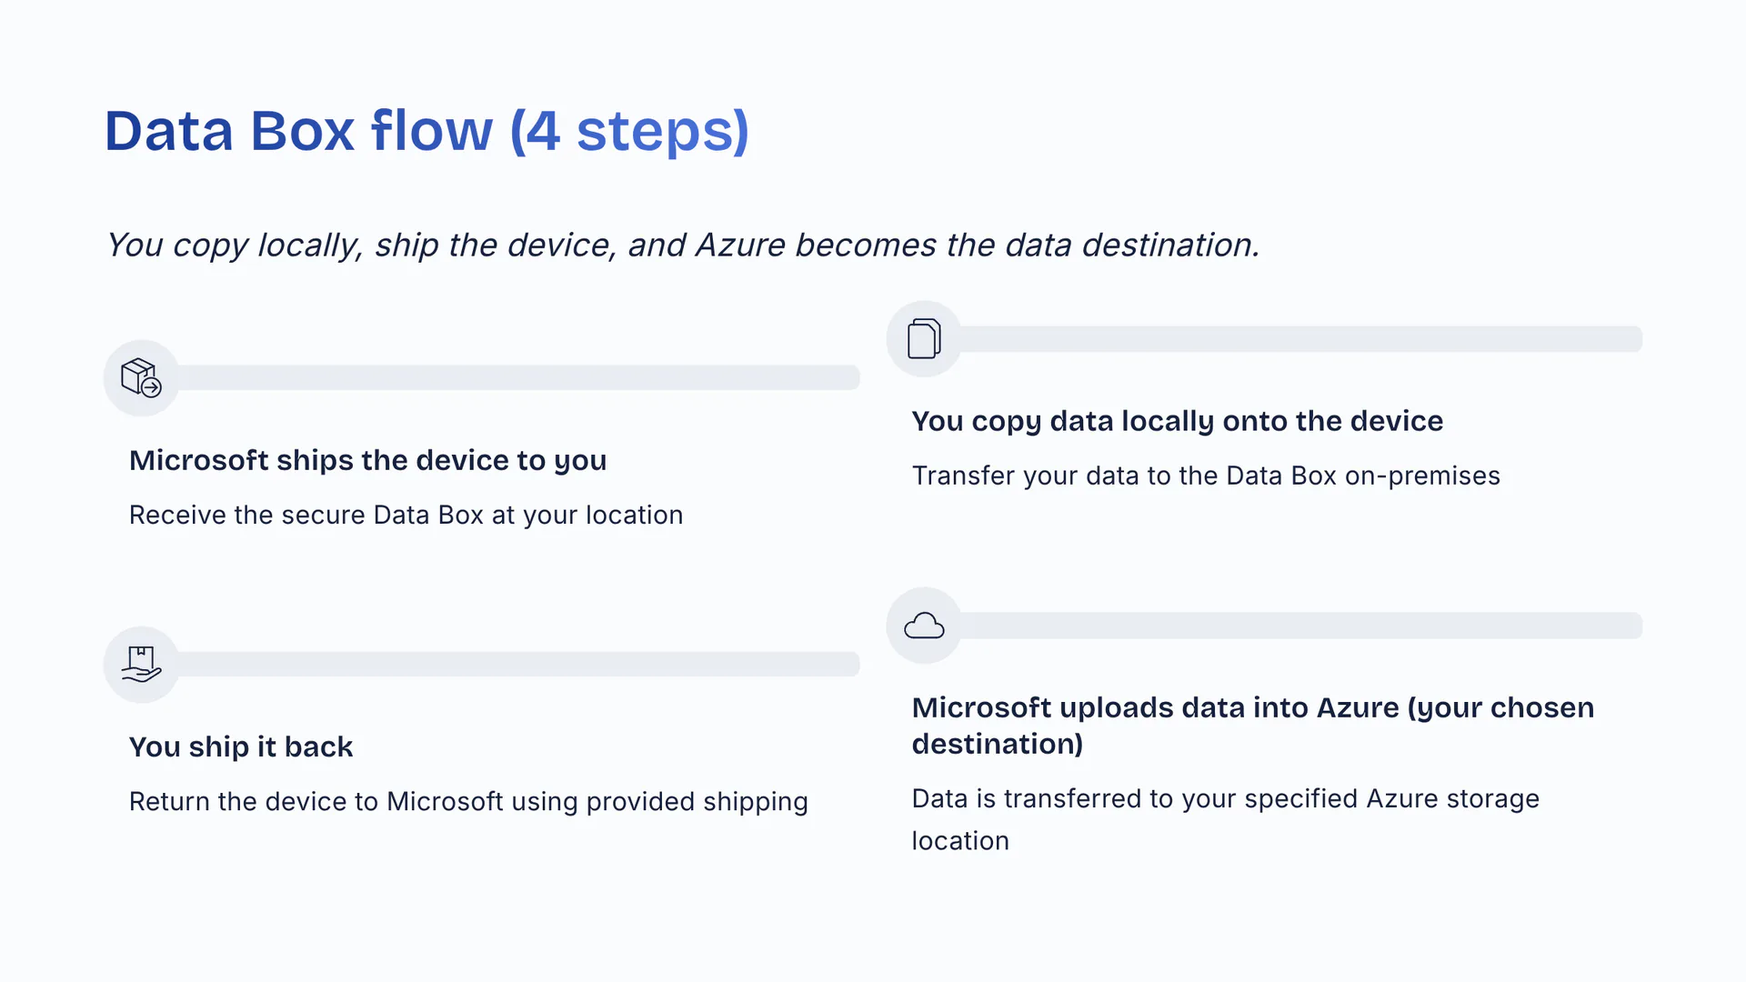
Task: Click 'You copy data locally onto the device' heading
Action: [1177, 421]
